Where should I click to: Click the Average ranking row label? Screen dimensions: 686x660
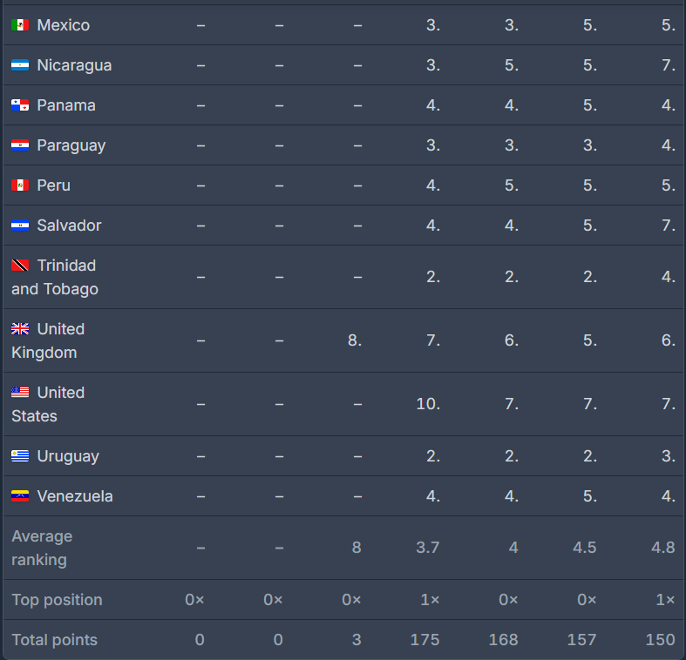point(42,548)
